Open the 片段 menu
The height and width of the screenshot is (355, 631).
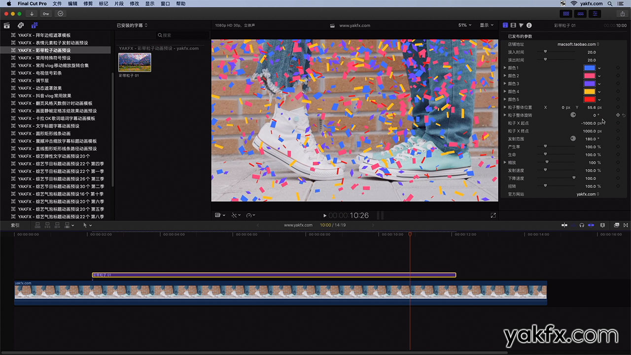119,3
